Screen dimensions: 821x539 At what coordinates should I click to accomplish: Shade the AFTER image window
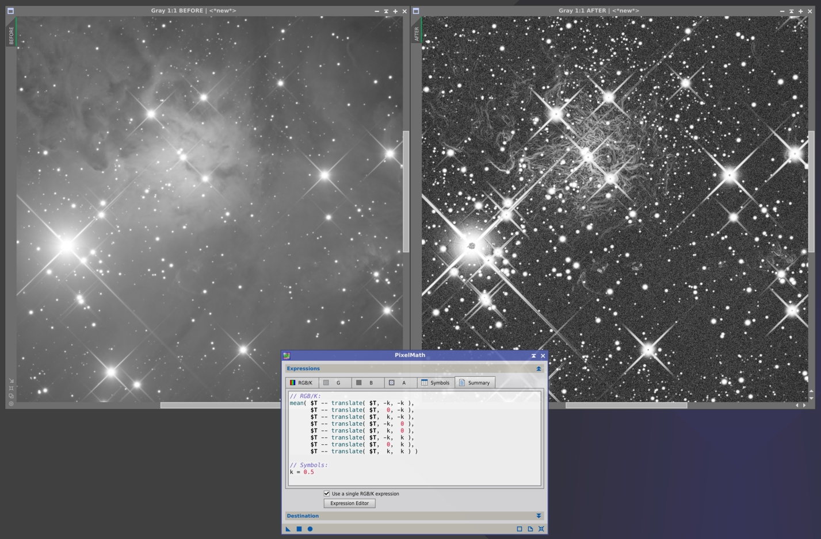791,11
